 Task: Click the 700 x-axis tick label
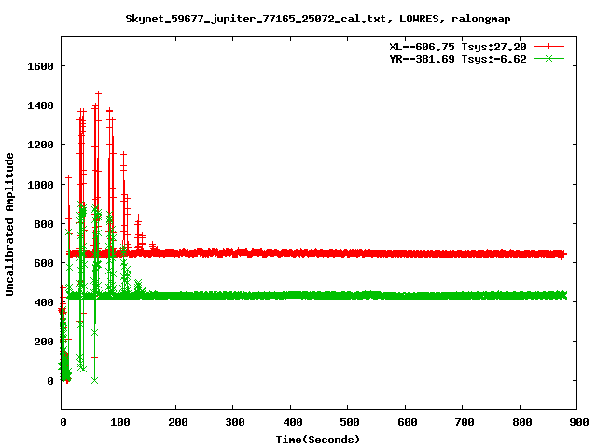[465, 422]
